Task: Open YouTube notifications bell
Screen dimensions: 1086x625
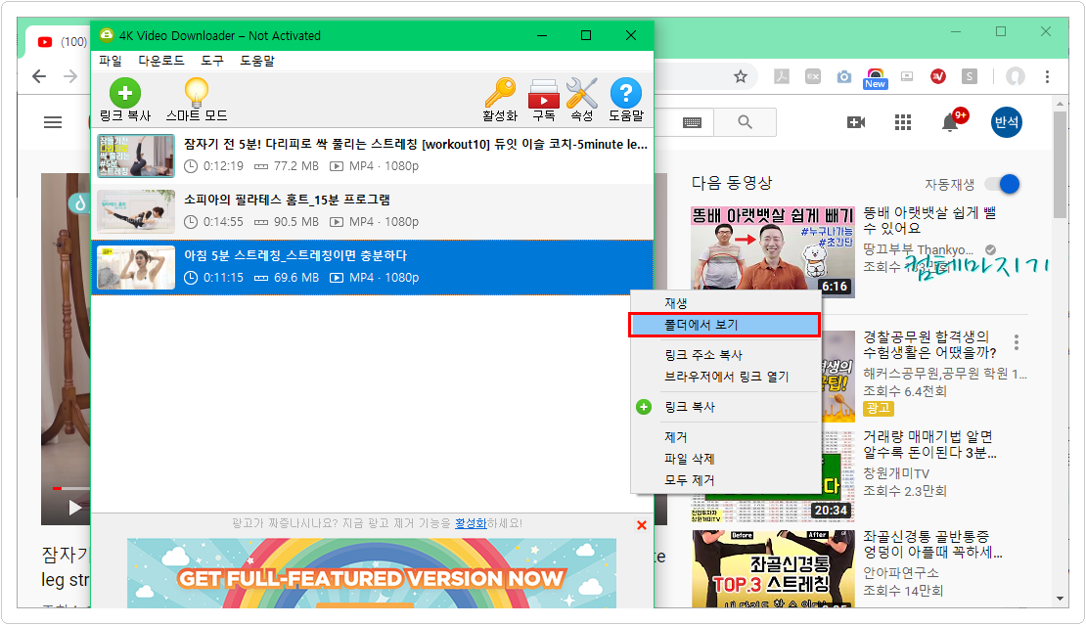Action: click(x=950, y=123)
